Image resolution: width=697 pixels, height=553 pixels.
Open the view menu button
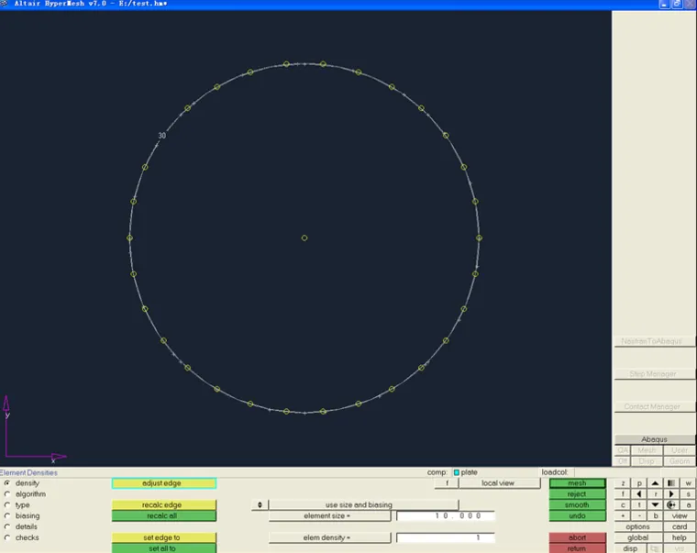coord(680,515)
